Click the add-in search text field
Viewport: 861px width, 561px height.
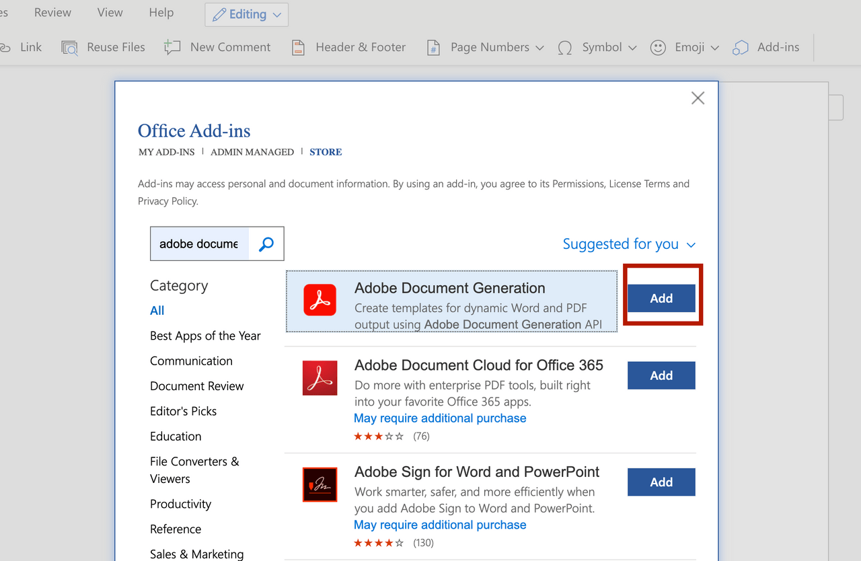click(199, 244)
